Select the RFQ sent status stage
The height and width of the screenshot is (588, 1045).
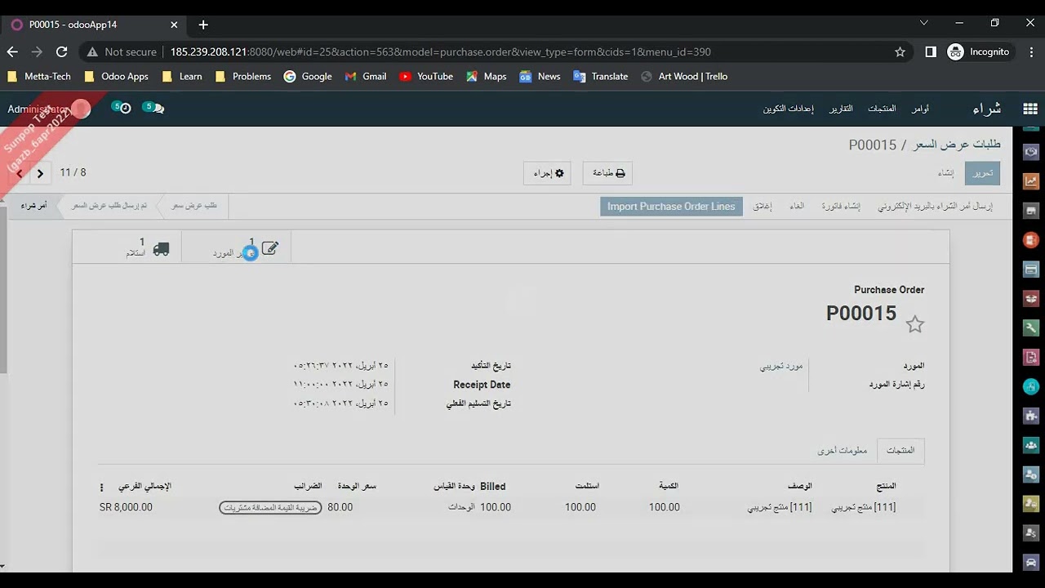coord(109,206)
